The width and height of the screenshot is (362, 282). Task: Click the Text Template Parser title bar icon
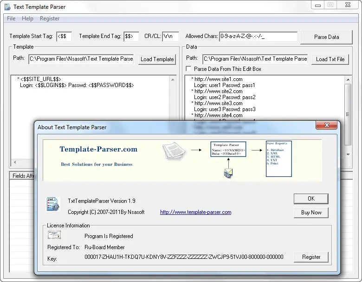[7, 6]
